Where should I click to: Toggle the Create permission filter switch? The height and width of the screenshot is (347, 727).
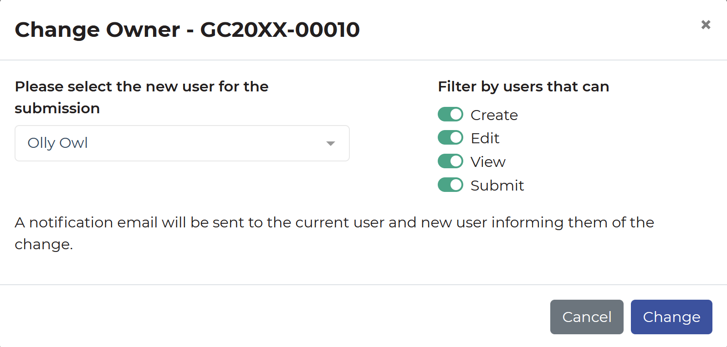click(x=450, y=115)
